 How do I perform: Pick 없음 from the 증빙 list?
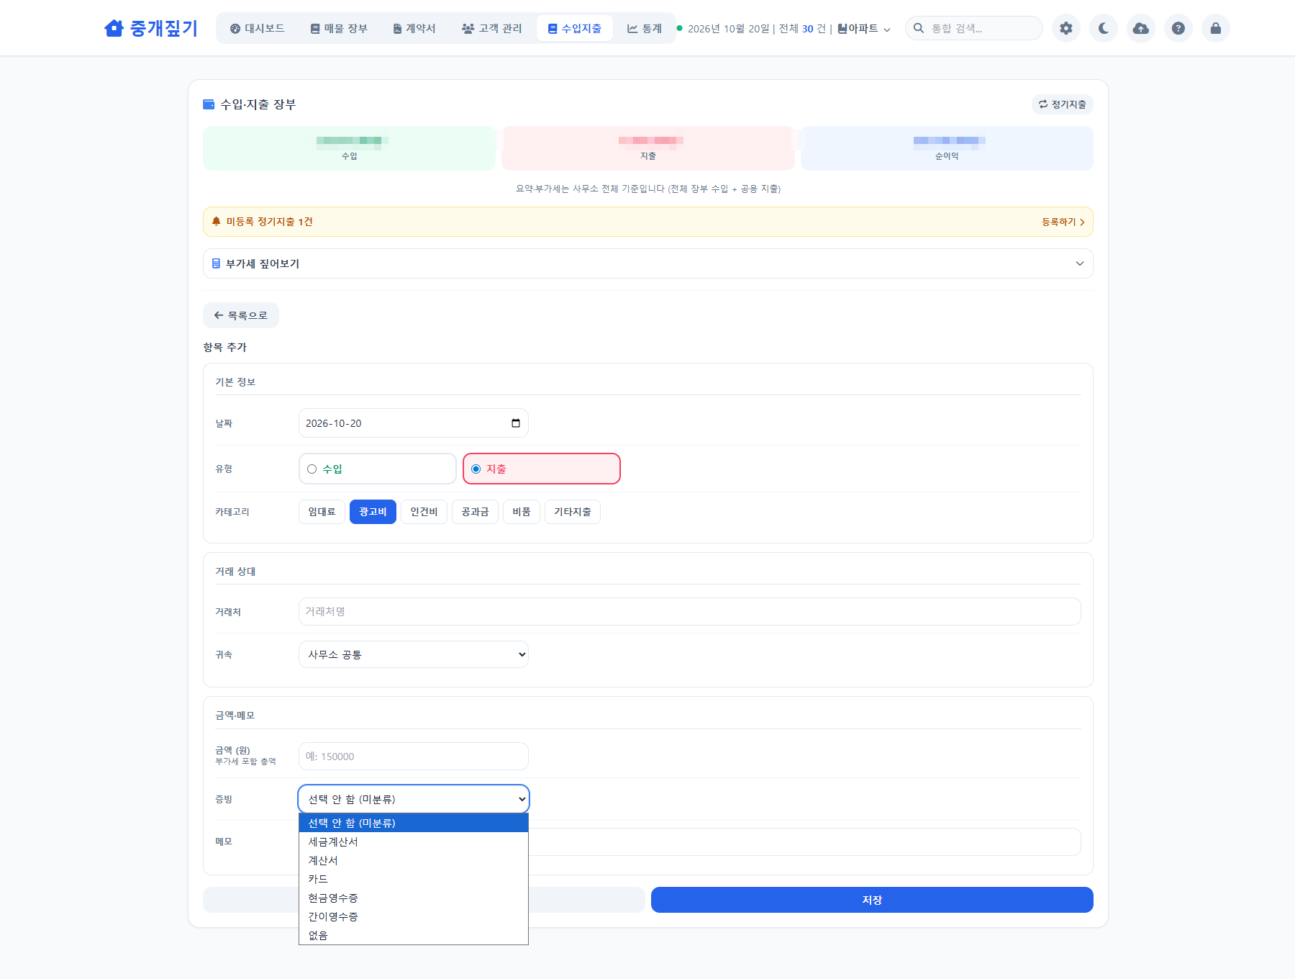[x=414, y=935]
